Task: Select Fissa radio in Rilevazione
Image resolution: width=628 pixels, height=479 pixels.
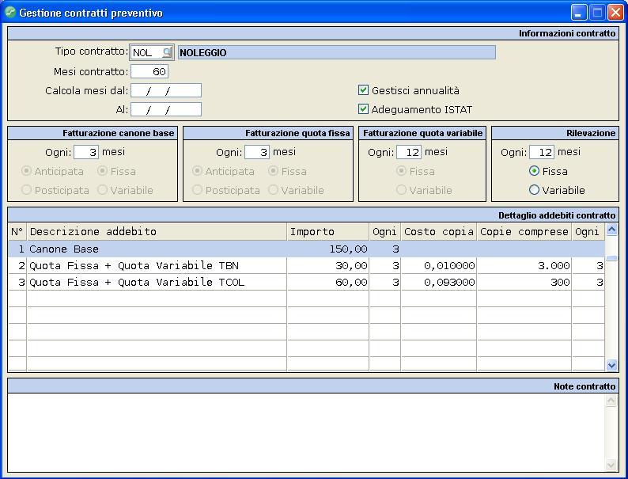Action: tap(534, 171)
